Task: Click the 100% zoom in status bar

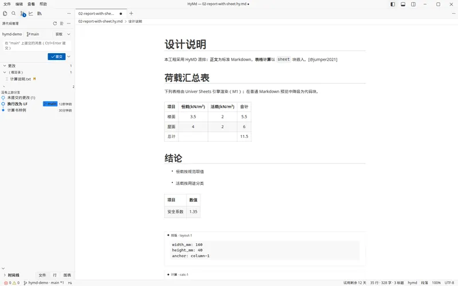Action: coord(436,283)
